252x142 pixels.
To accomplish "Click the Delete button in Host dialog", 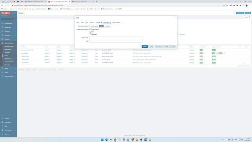I will 166,47.
